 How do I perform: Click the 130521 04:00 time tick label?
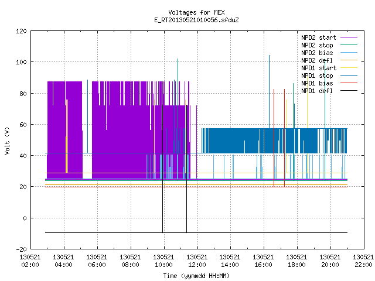click(x=64, y=261)
